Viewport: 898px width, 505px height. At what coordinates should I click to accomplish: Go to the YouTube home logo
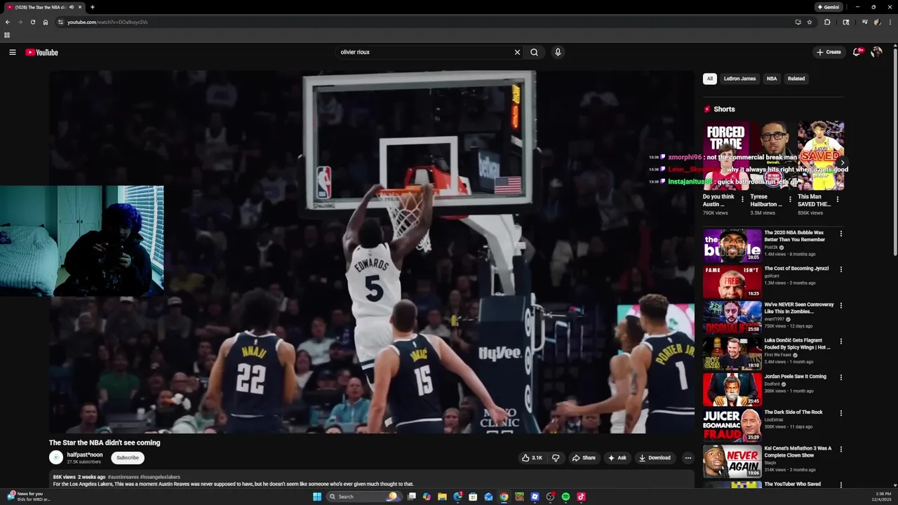point(41,52)
